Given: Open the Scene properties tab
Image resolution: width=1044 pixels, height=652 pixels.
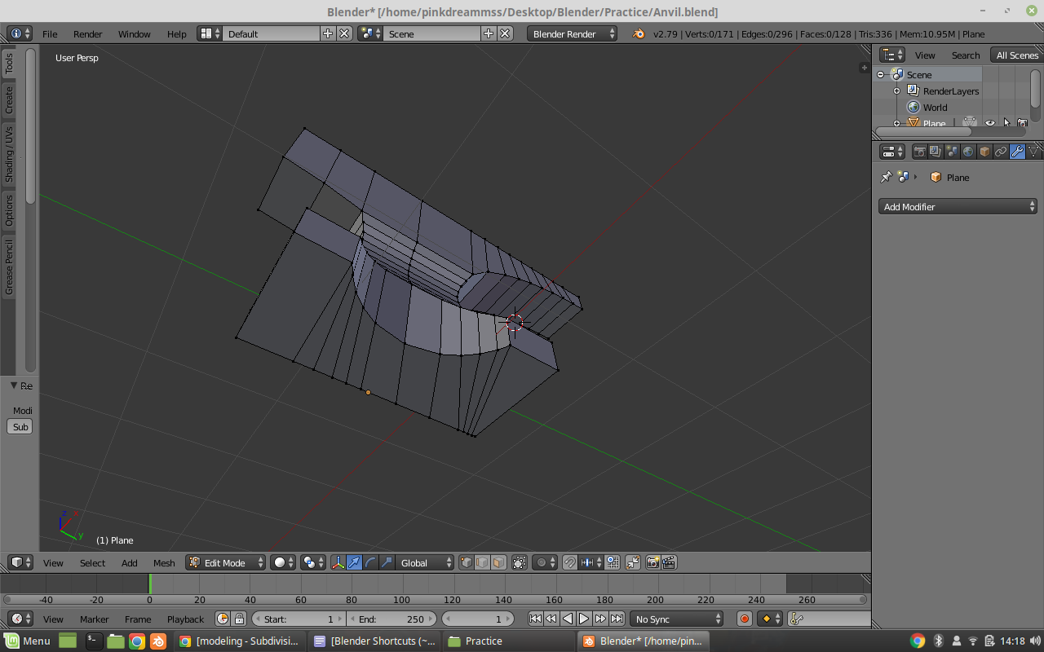Looking at the screenshot, I should point(952,152).
